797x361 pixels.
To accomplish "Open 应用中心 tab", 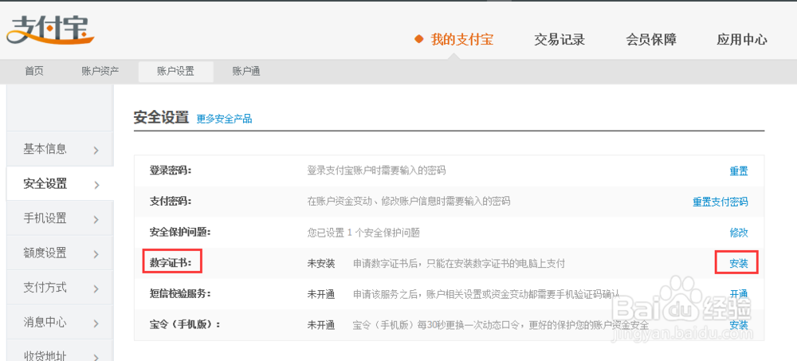I will (x=742, y=40).
